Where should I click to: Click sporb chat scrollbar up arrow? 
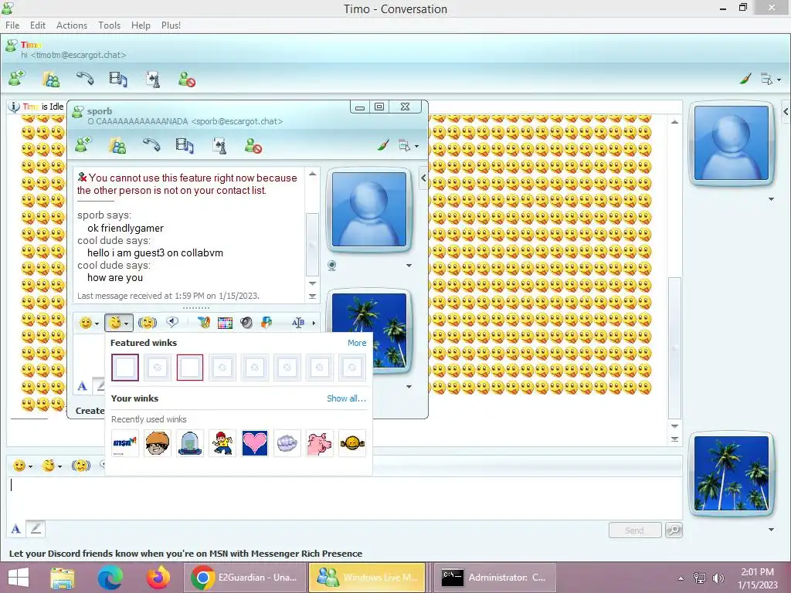point(312,174)
